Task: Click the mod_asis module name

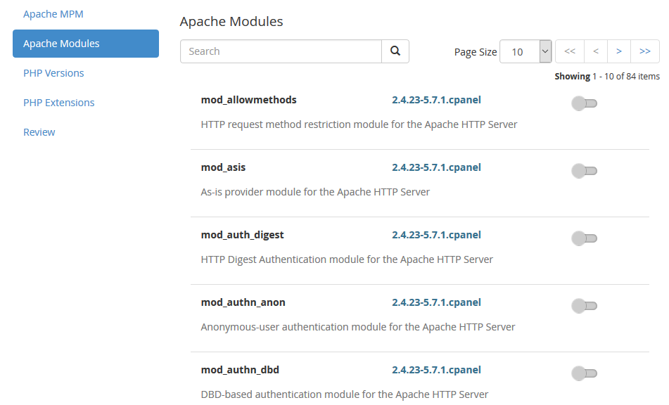Action: [223, 167]
